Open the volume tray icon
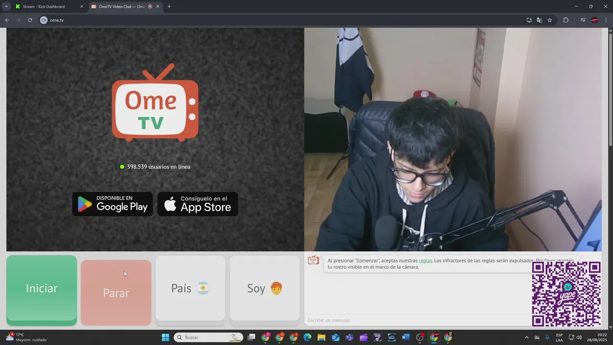Viewport: 613px width, 345px height. coord(579,337)
